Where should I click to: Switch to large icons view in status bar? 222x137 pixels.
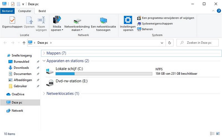tap(218, 134)
